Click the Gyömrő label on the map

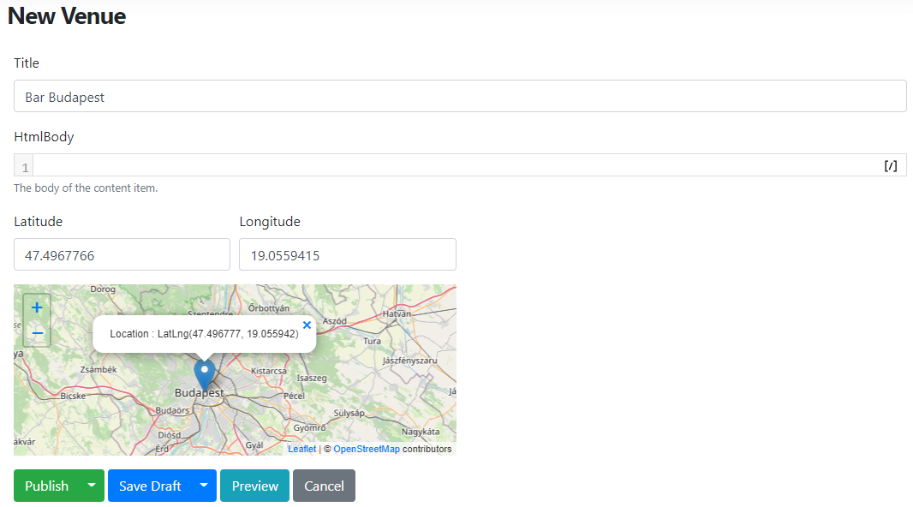click(309, 428)
